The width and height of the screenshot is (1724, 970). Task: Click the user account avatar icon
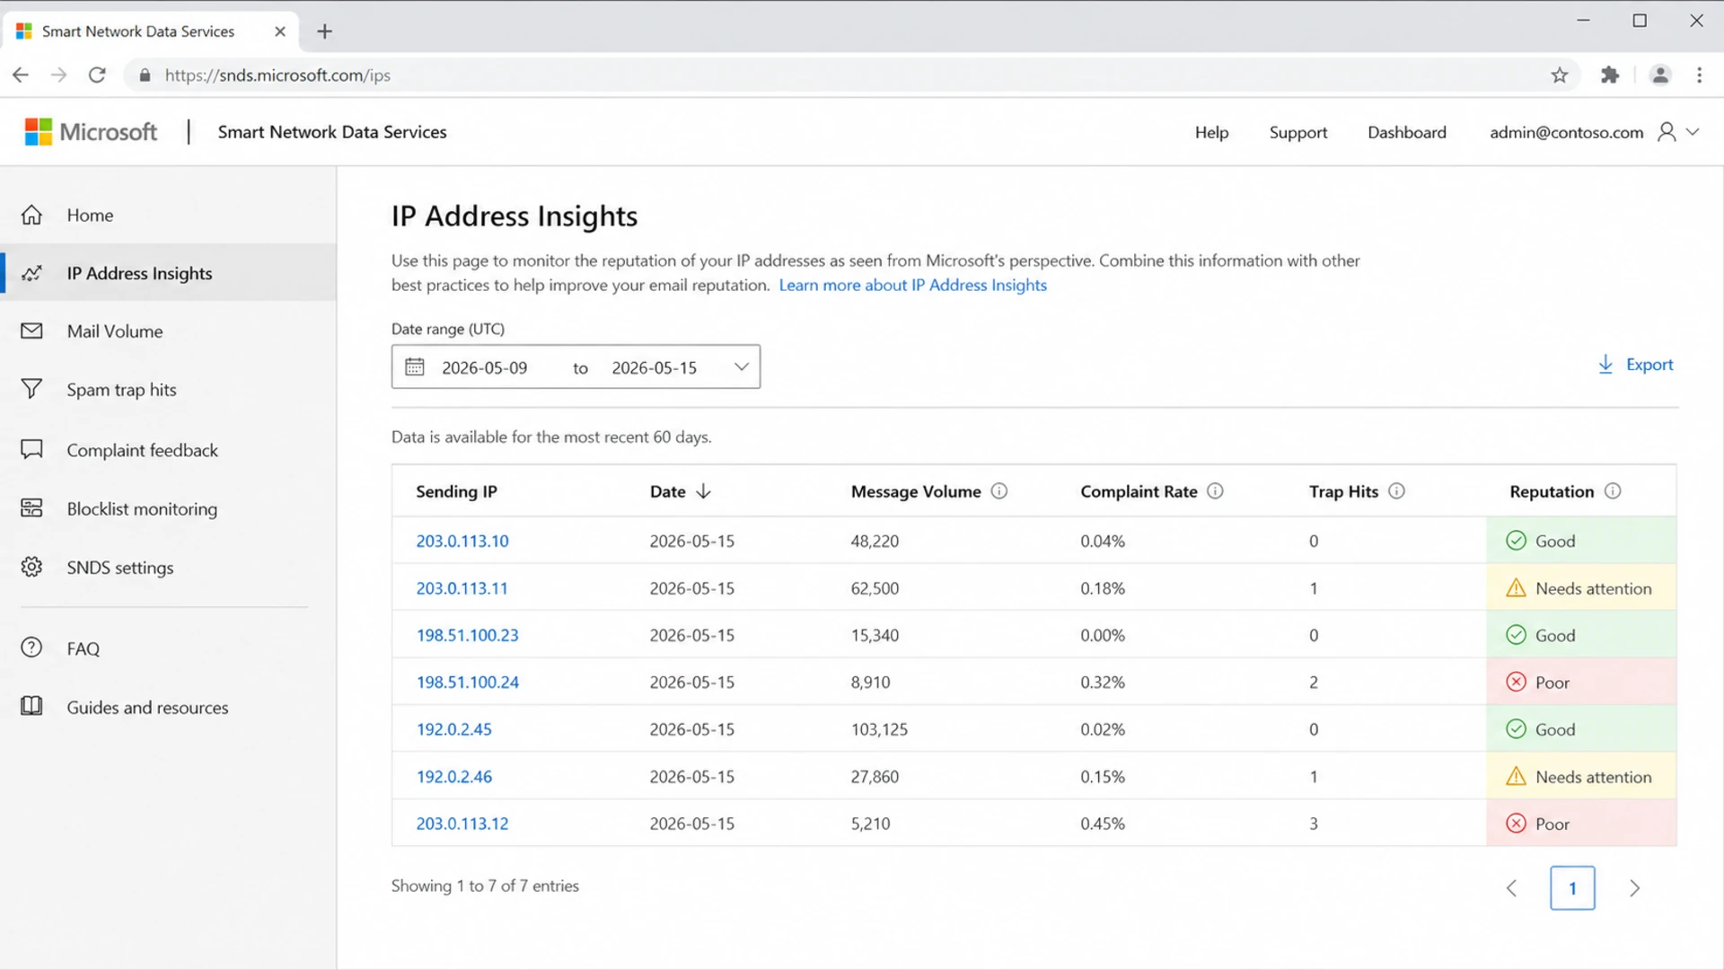coord(1667,132)
